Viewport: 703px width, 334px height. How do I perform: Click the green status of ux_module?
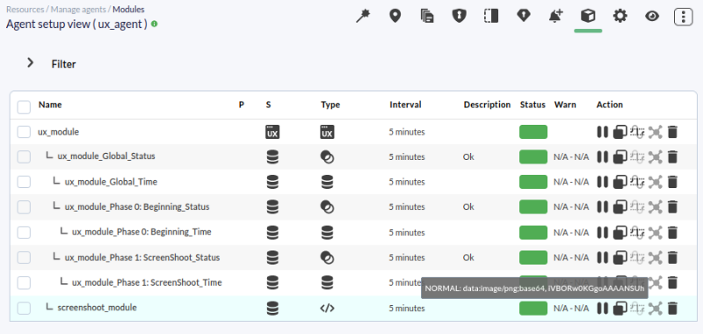point(533,132)
